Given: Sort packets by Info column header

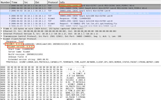Looking at the screenshot, I should (110, 2).
